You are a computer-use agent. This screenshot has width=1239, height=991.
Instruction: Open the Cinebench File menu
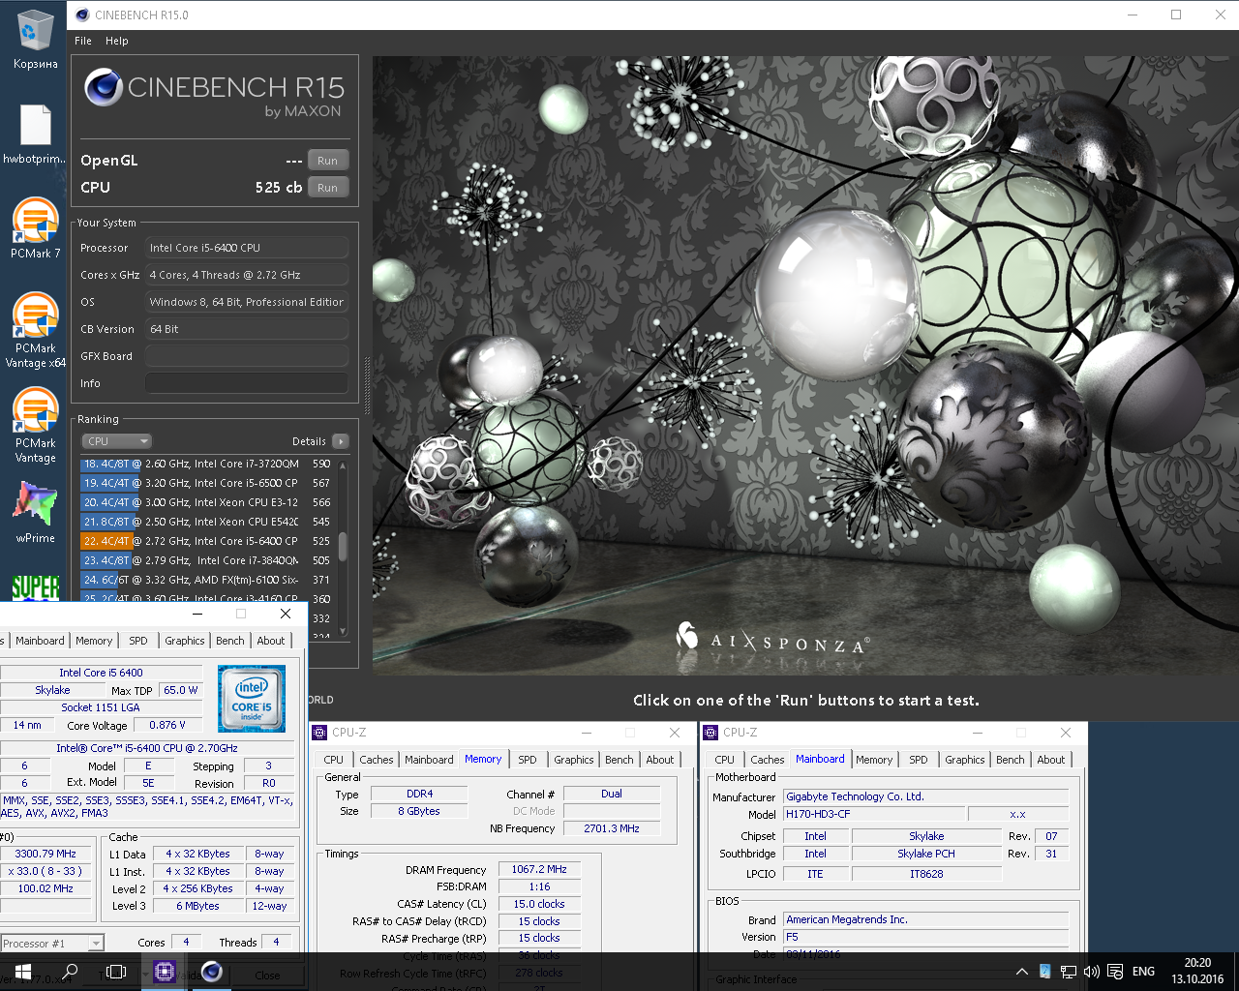83,41
